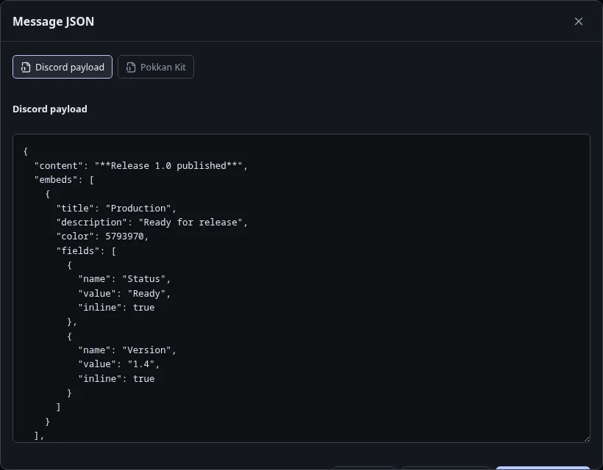Close the Message JSON dialog
The image size is (603, 470).
click(579, 21)
